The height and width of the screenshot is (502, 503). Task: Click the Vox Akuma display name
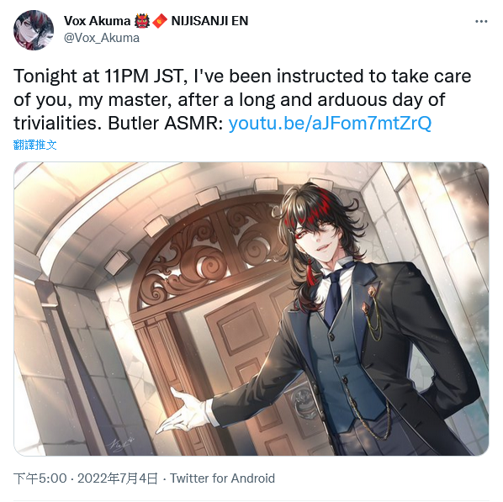(x=97, y=21)
